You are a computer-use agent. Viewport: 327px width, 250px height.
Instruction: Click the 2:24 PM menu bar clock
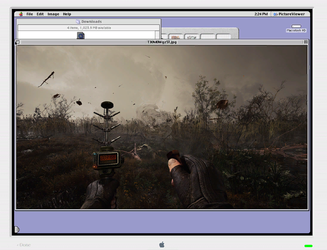click(261, 14)
